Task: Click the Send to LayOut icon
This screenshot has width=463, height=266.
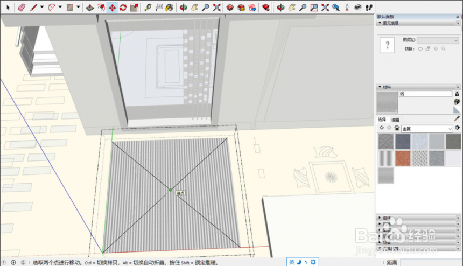Action: [x=252, y=8]
